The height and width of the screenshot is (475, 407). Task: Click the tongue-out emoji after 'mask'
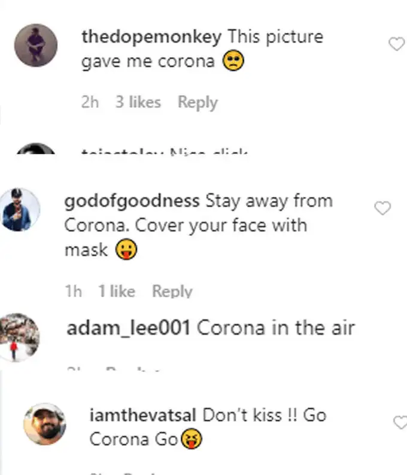click(126, 249)
